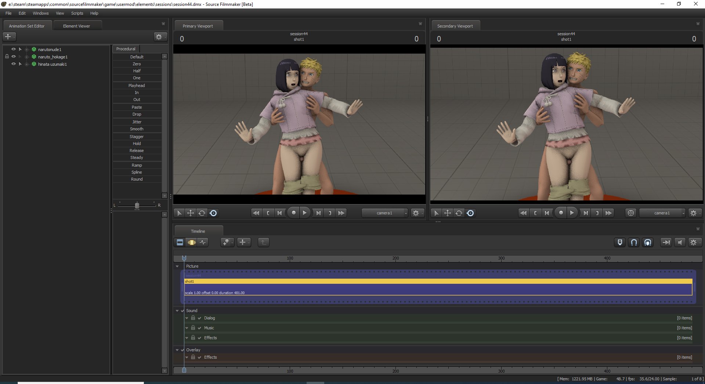The width and height of the screenshot is (705, 384).
Task: Jump to the first frame in Primary Viewport
Action: click(x=280, y=213)
